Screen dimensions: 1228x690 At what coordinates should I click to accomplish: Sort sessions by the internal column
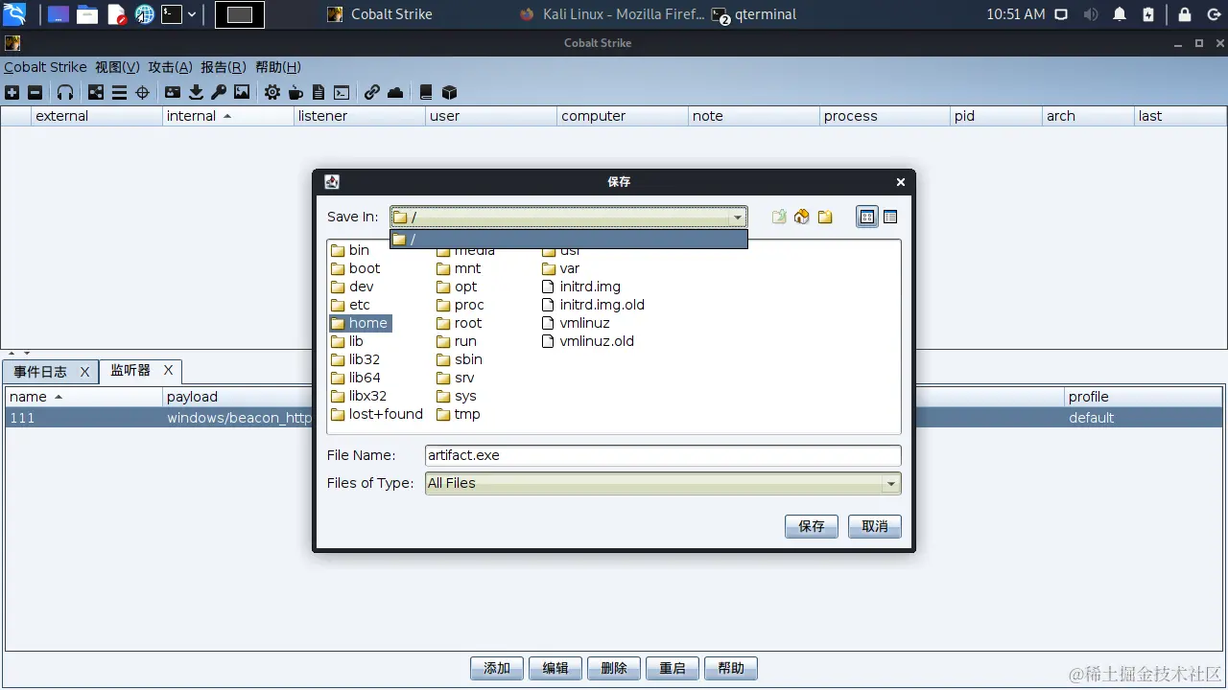coord(228,116)
